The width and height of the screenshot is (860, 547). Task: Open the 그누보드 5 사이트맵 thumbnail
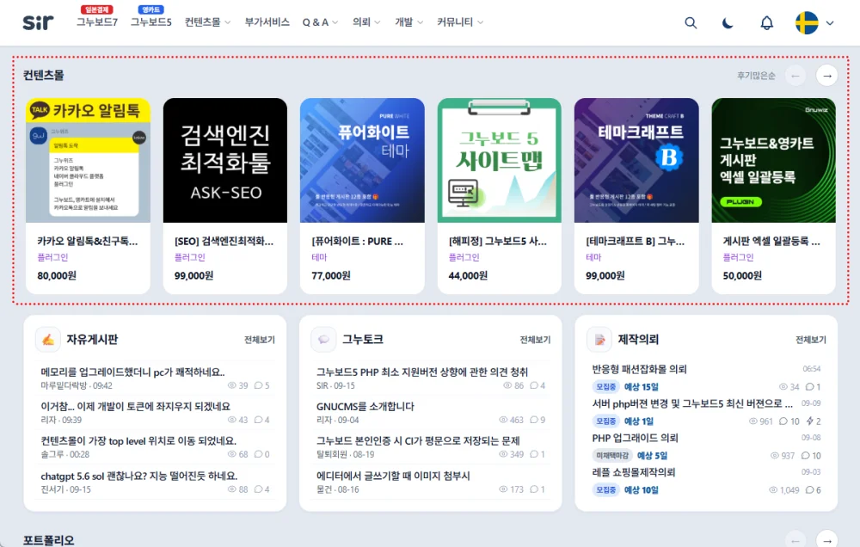coord(499,160)
